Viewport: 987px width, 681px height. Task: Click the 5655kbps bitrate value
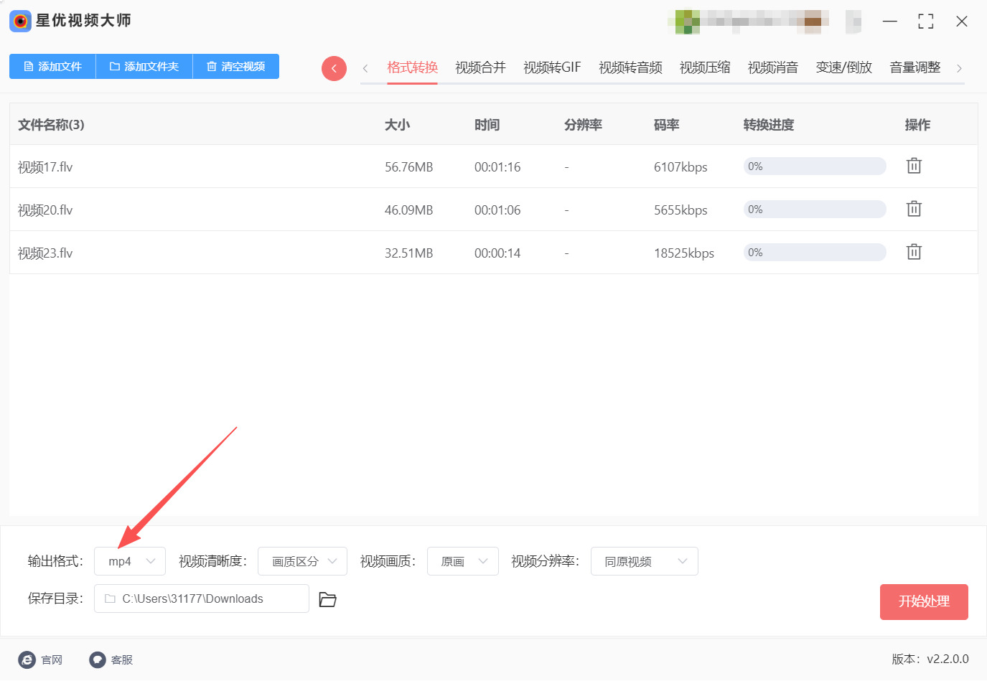click(680, 210)
